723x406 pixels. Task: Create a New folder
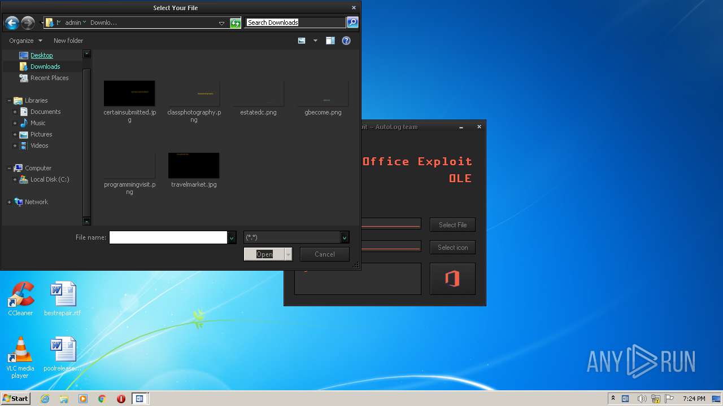(68, 41)
